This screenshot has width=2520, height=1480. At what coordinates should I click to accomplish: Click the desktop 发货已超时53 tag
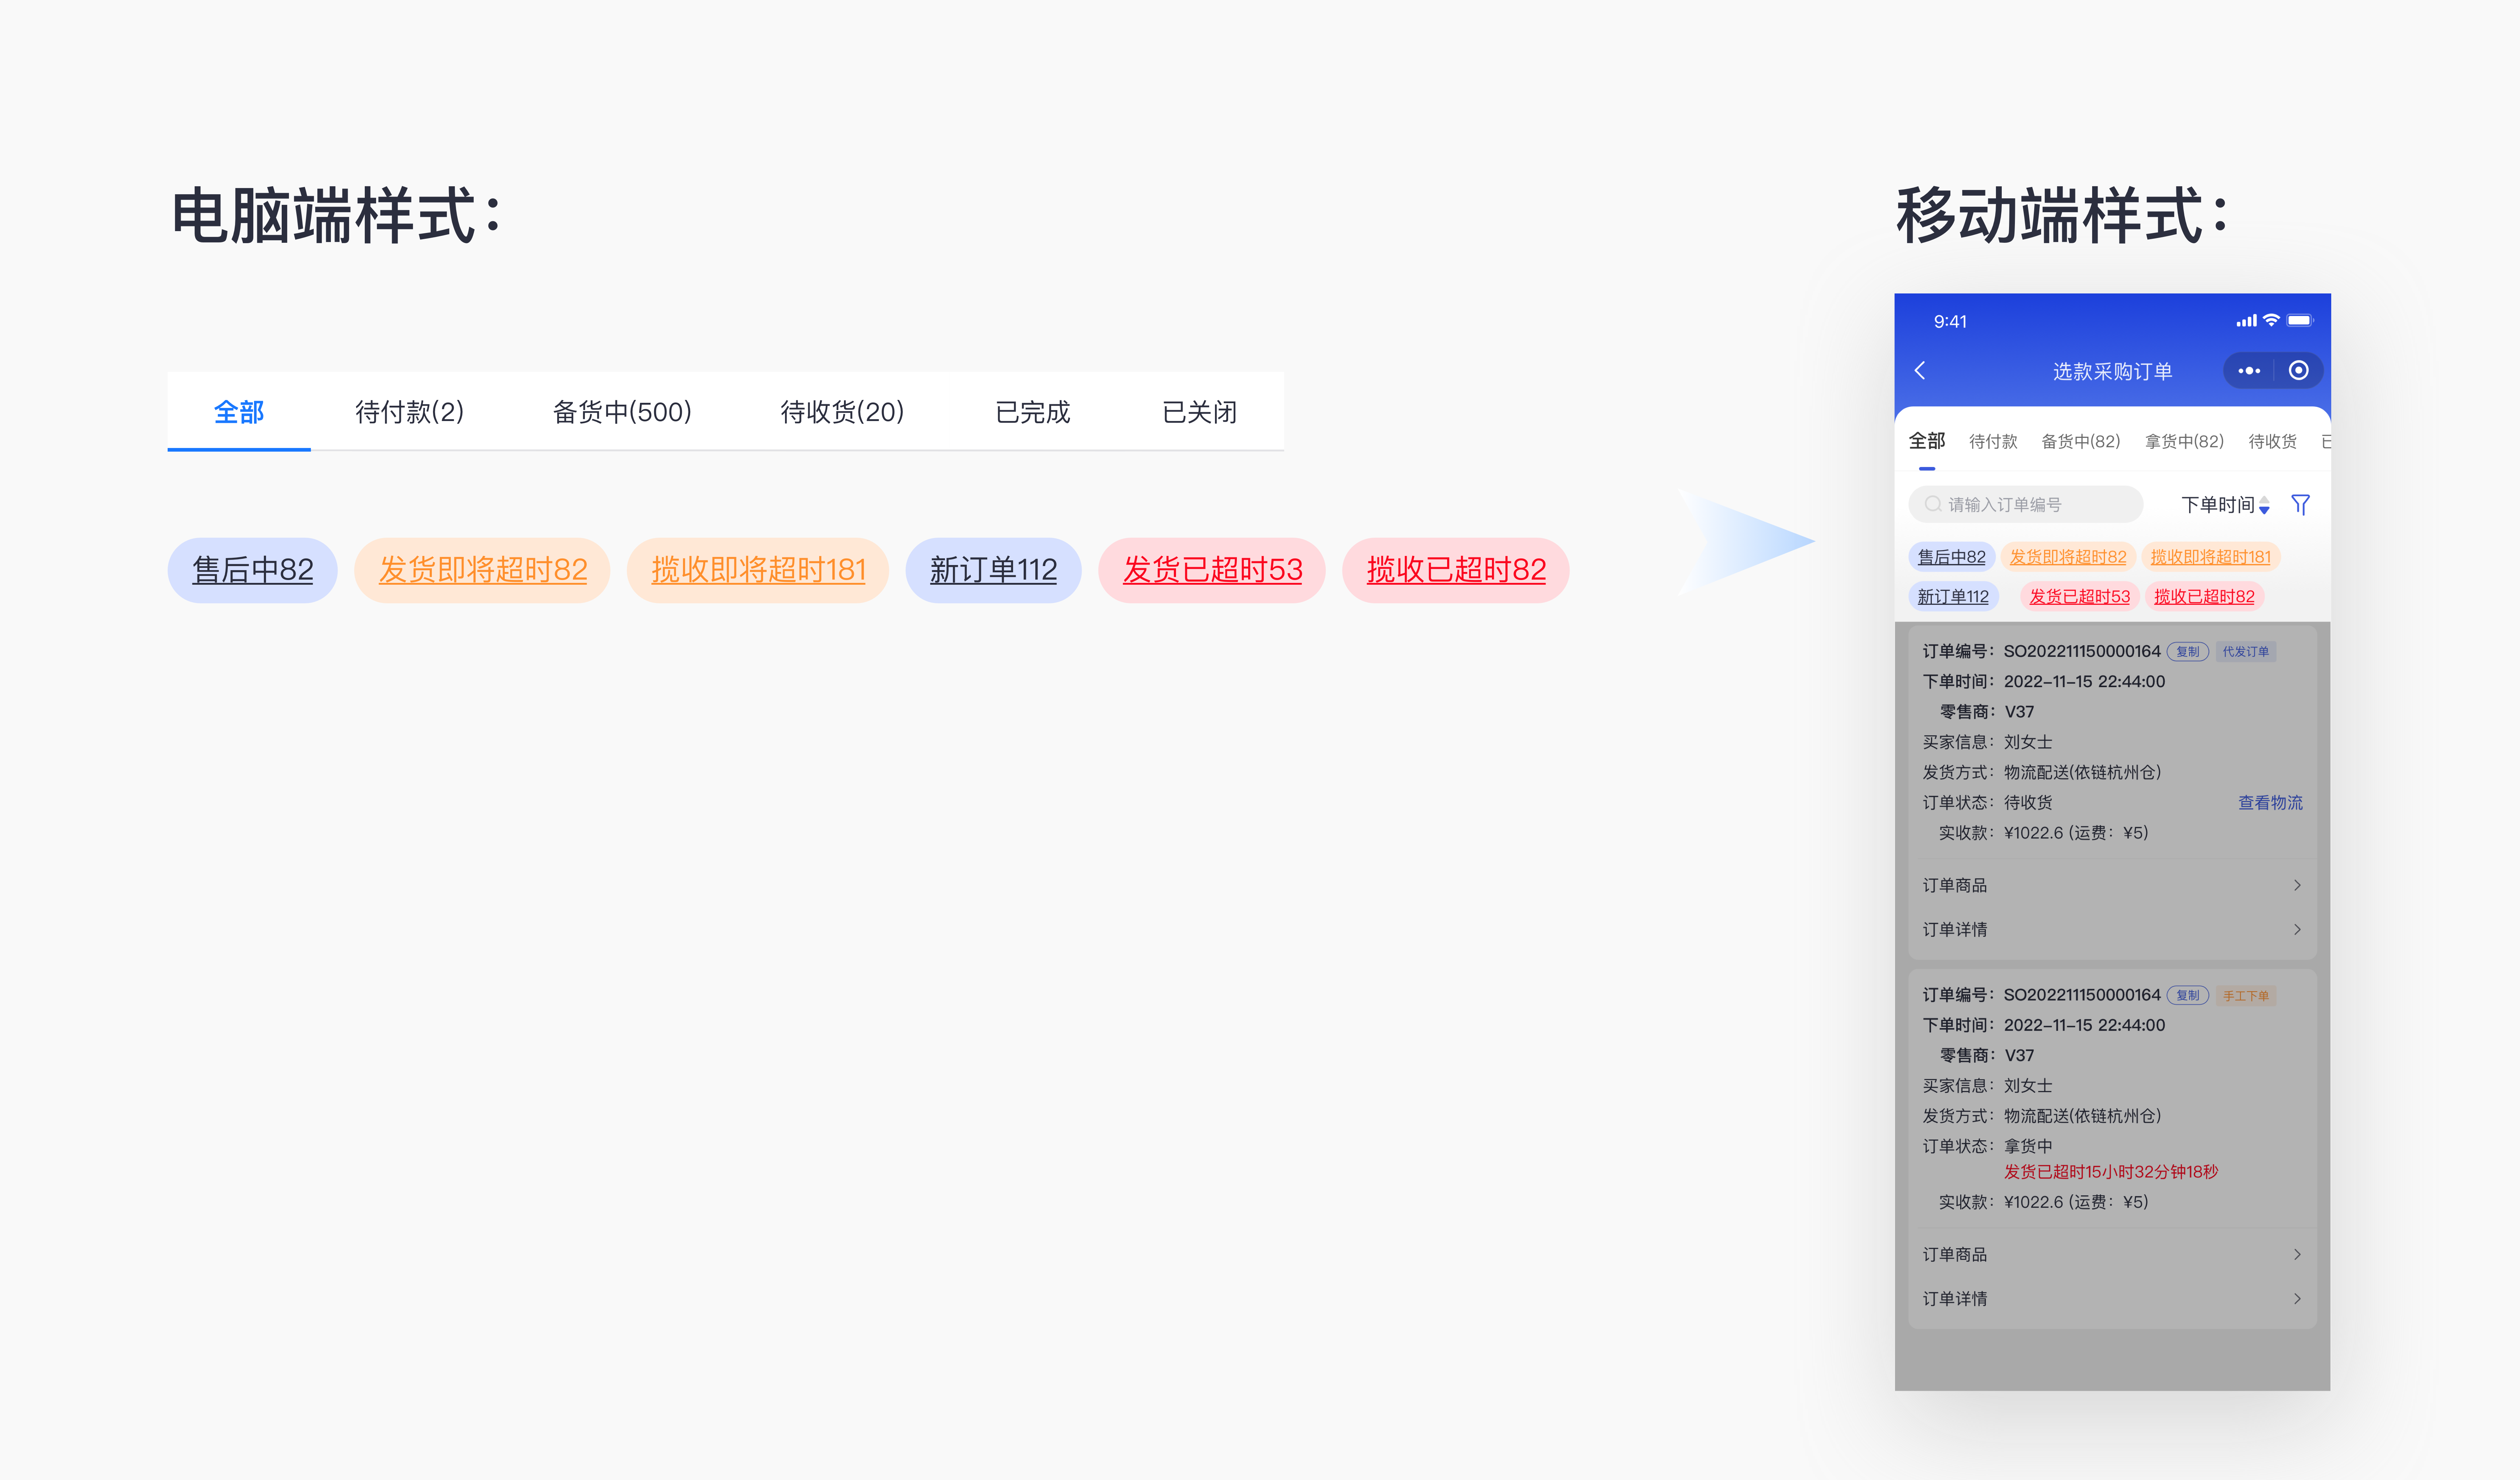[x=1212, y=570]
